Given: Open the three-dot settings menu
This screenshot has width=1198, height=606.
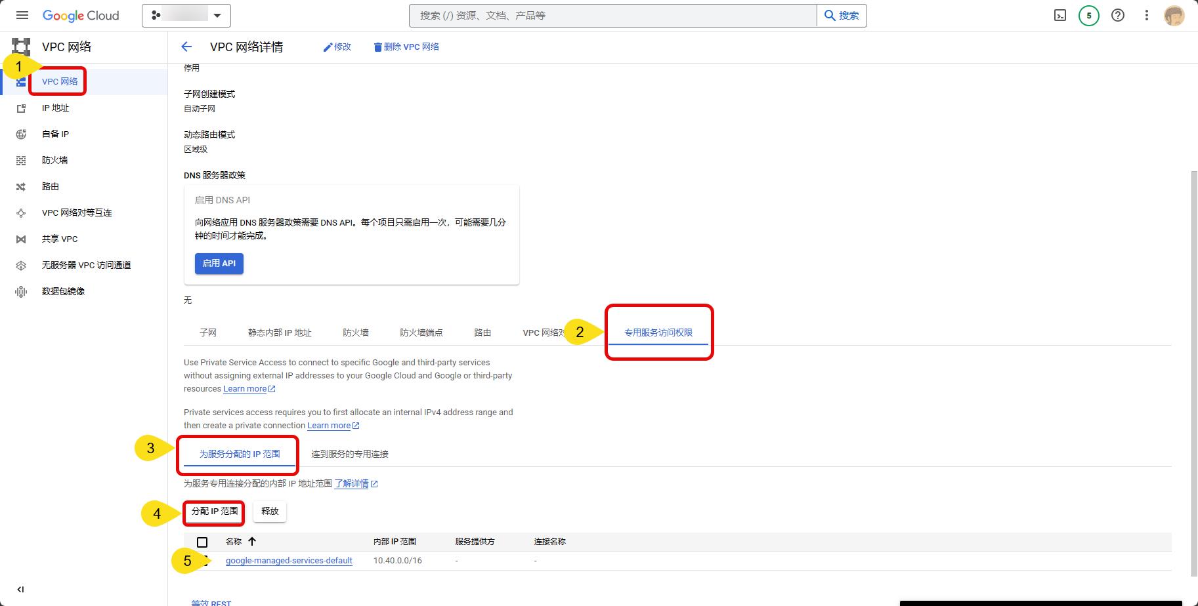Looking at the screenshot, I should coord(1146,15).
